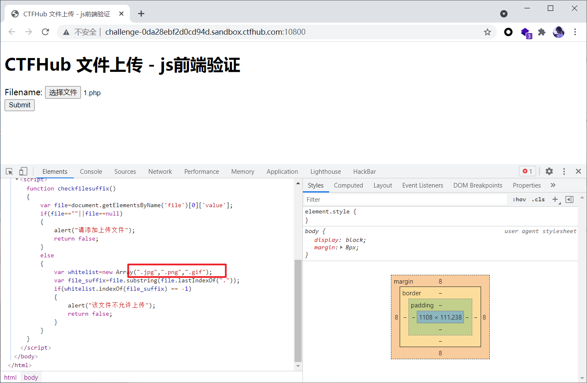The width and height of the screenshot is (587, 383).
Task: Switch to the Console tab
Action: pos(91,172)
